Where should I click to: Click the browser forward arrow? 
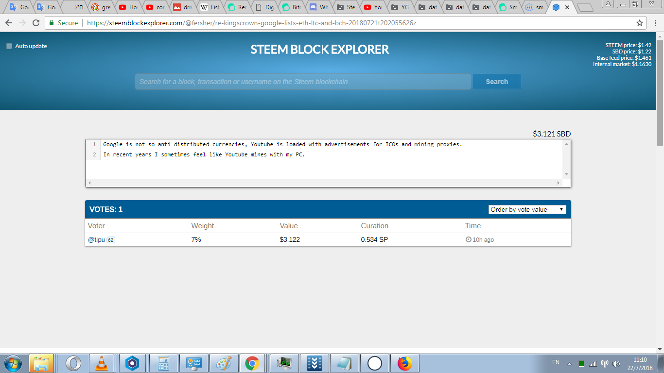[22, 23]
